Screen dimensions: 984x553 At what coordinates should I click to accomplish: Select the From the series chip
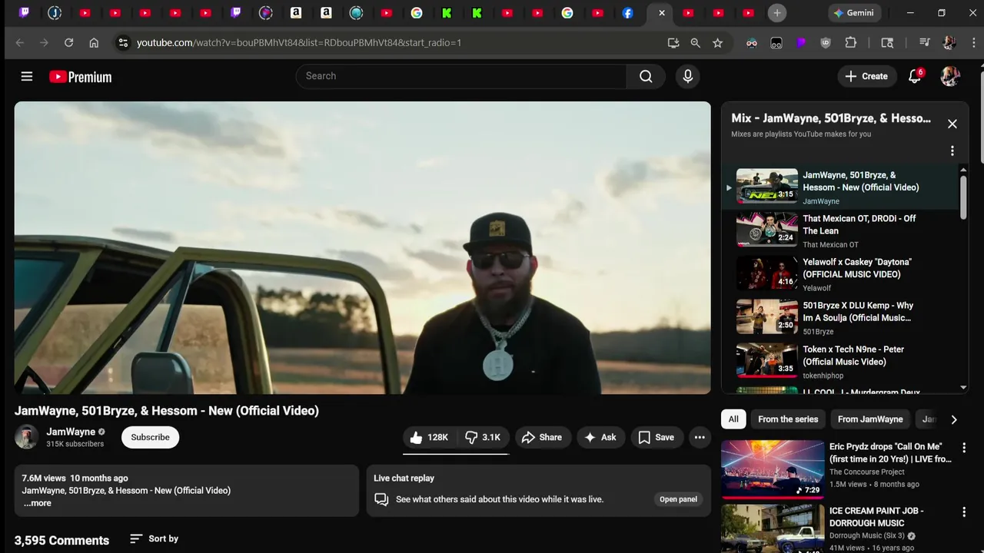788,419
